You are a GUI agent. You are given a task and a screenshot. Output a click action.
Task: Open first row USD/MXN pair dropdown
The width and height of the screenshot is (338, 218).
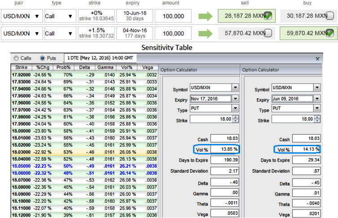tap(22, 16)
